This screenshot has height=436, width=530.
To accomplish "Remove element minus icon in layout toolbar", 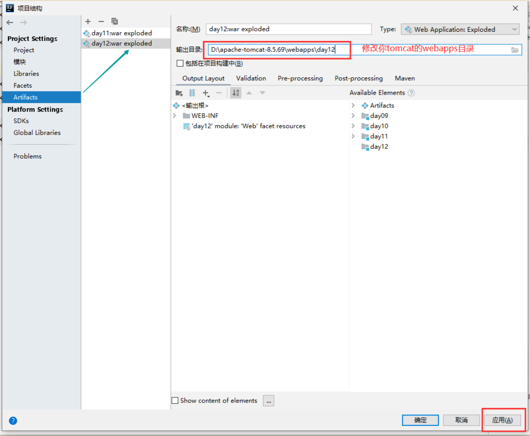I will [x=219, y=93].
